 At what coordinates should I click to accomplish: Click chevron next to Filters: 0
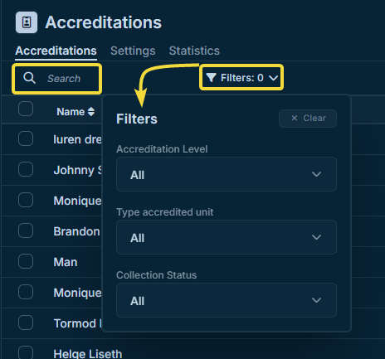pyautogui.click(x=273, y=78)
